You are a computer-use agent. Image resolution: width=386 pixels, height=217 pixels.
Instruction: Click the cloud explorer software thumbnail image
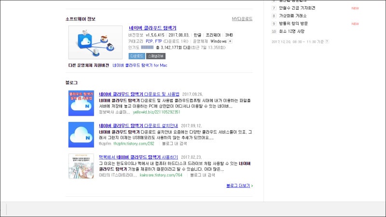click(95, 42)
